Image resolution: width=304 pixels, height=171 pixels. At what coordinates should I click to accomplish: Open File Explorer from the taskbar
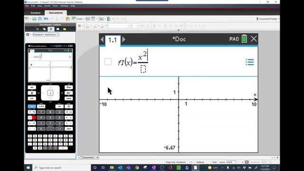pos(112,168)
